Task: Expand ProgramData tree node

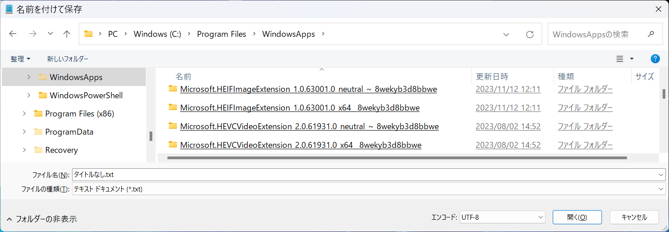Action: click(24, 132)
